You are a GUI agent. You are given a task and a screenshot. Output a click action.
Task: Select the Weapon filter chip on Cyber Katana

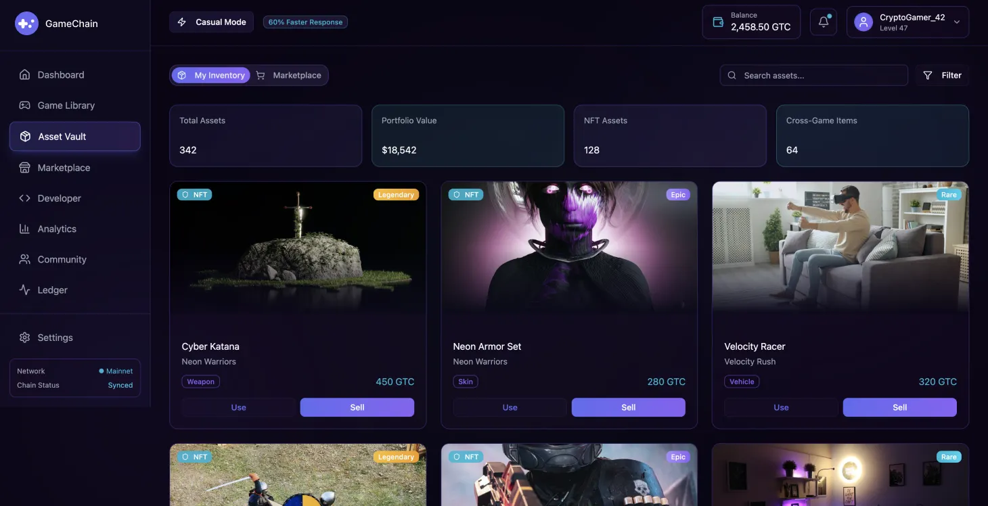[200, 381]
